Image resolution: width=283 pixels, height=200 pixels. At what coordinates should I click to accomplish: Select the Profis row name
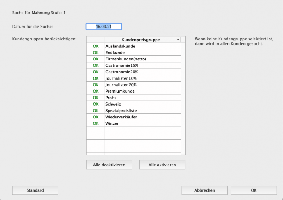(143, 98)
